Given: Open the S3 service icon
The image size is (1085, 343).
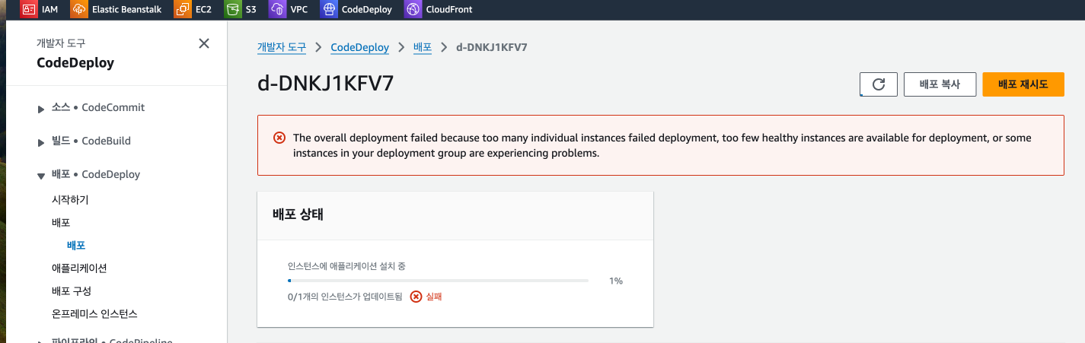Looking at the screenshot, I should click(233, 10).
